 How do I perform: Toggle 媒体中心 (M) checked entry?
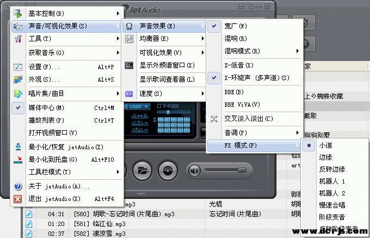(46, 107)
